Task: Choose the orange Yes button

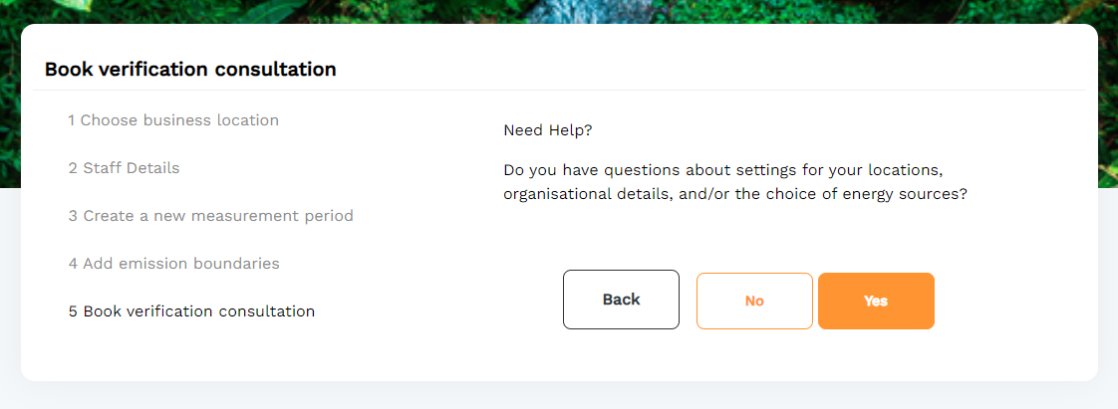Action: [876, 301]
